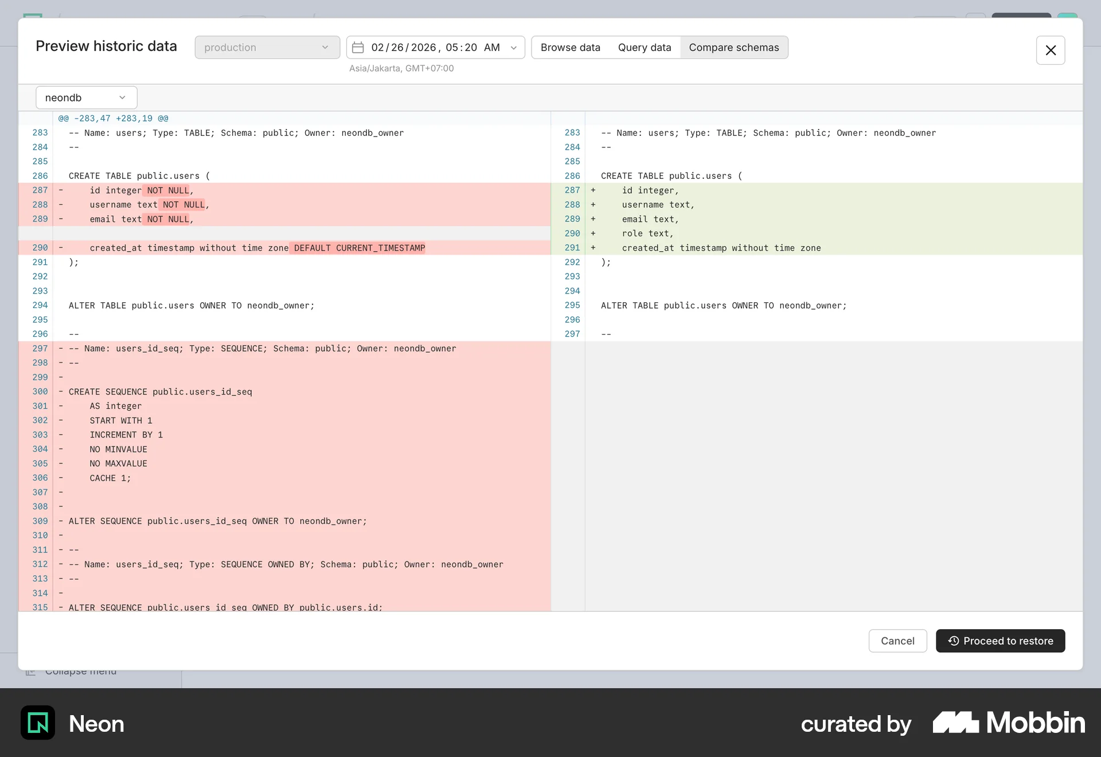The width and height of the screenshot is (1101, 757).
Task: Click added line 'role text,'
Action: [817, 233]
